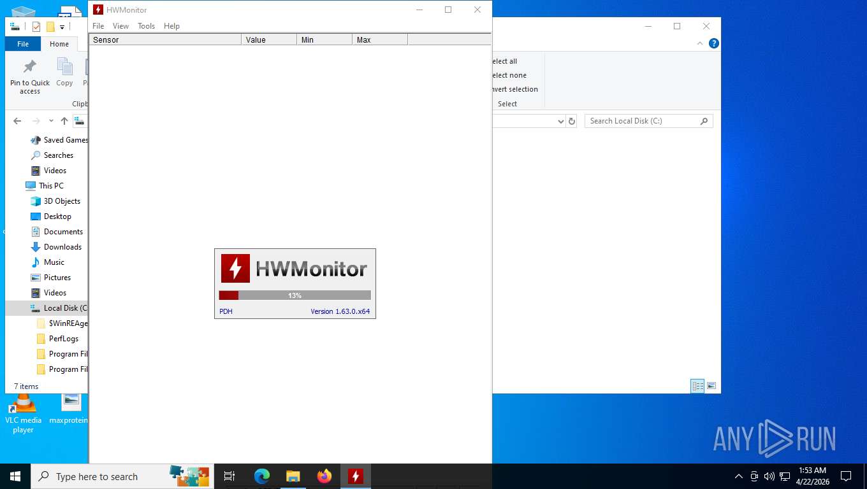
Task: Go up one folder level in Explorer
Action: tap(64, 121)
